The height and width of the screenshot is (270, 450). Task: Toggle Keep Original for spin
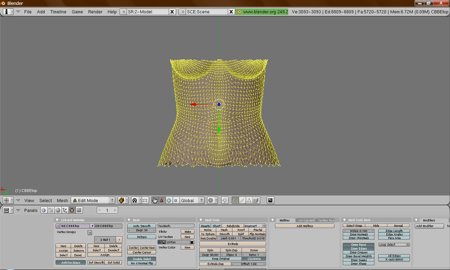coord(220,259)
